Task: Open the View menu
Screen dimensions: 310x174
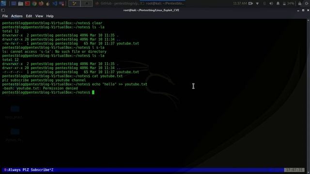Action: 39,16
